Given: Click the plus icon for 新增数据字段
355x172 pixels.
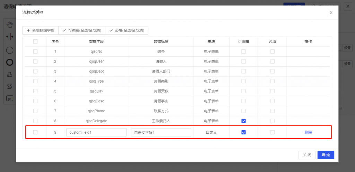Looking at the screenshot, I should click(x=28, y=30).
